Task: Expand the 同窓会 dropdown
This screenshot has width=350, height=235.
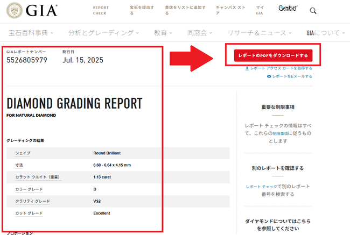Action: pos(200,33)
